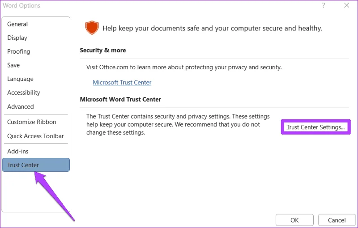Click the Word Options window title

(x=21, y=5)
